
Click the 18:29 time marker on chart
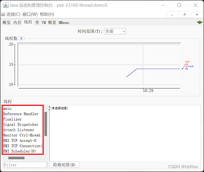pos(148,90)
